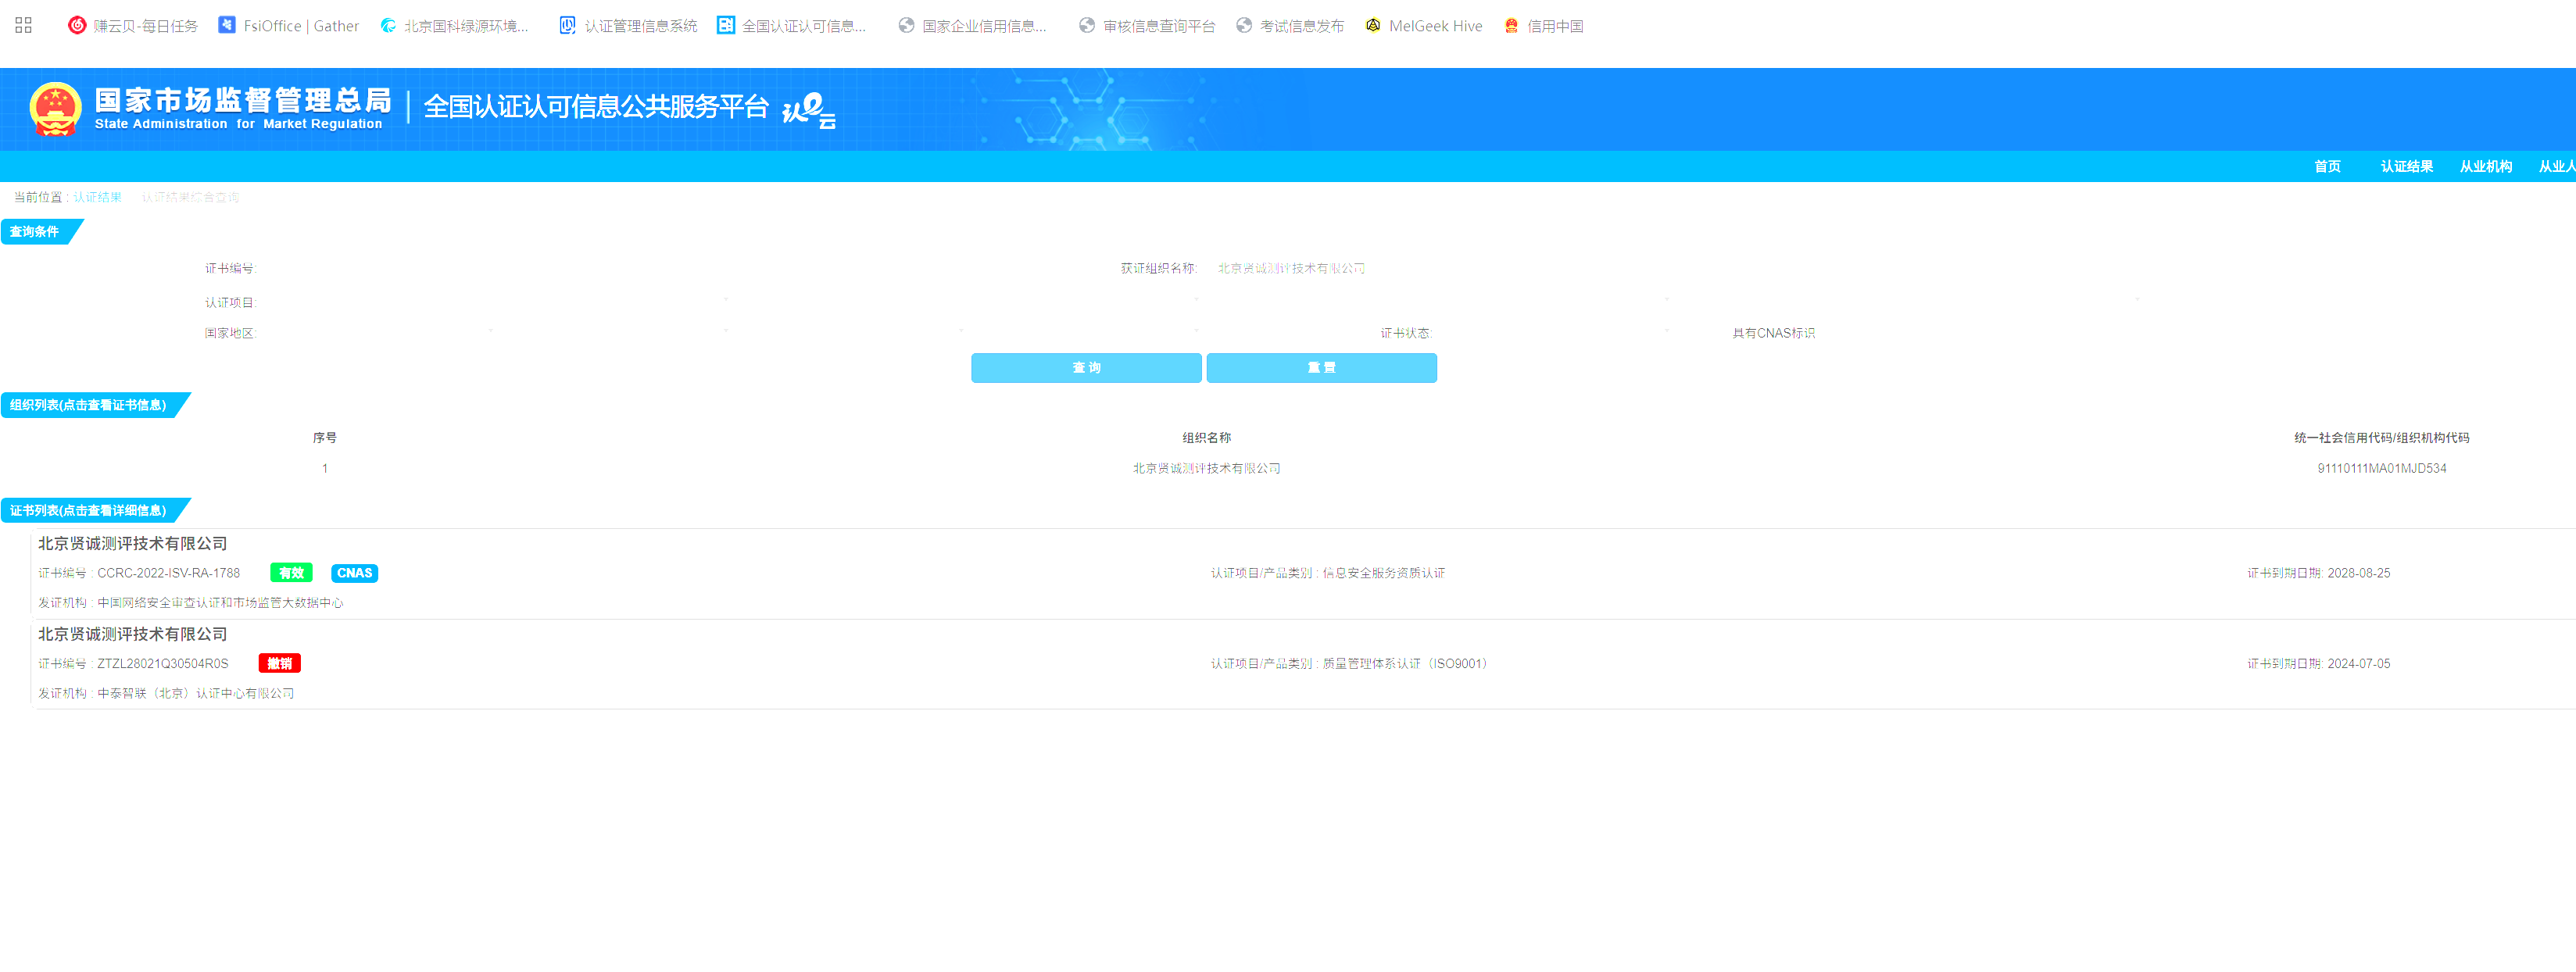Click the 查询 search button
2576x972 pixels.
click(1085, 368)
